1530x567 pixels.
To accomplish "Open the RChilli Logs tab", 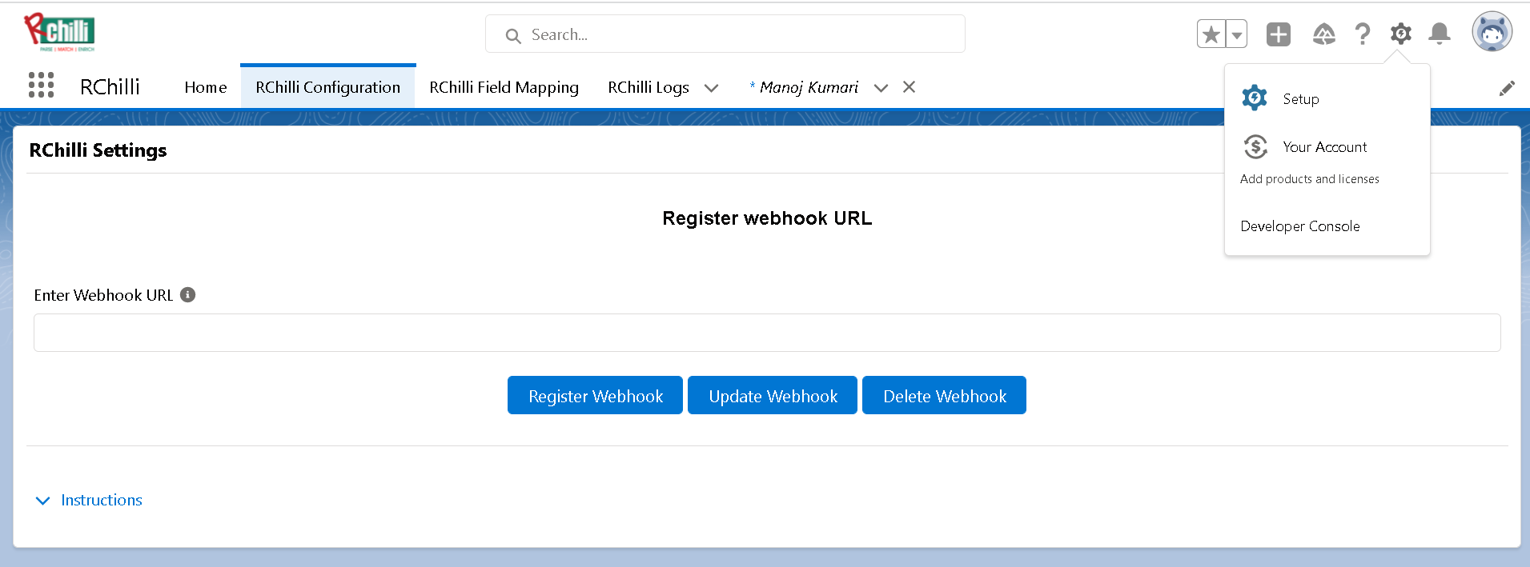I will 649,87.
